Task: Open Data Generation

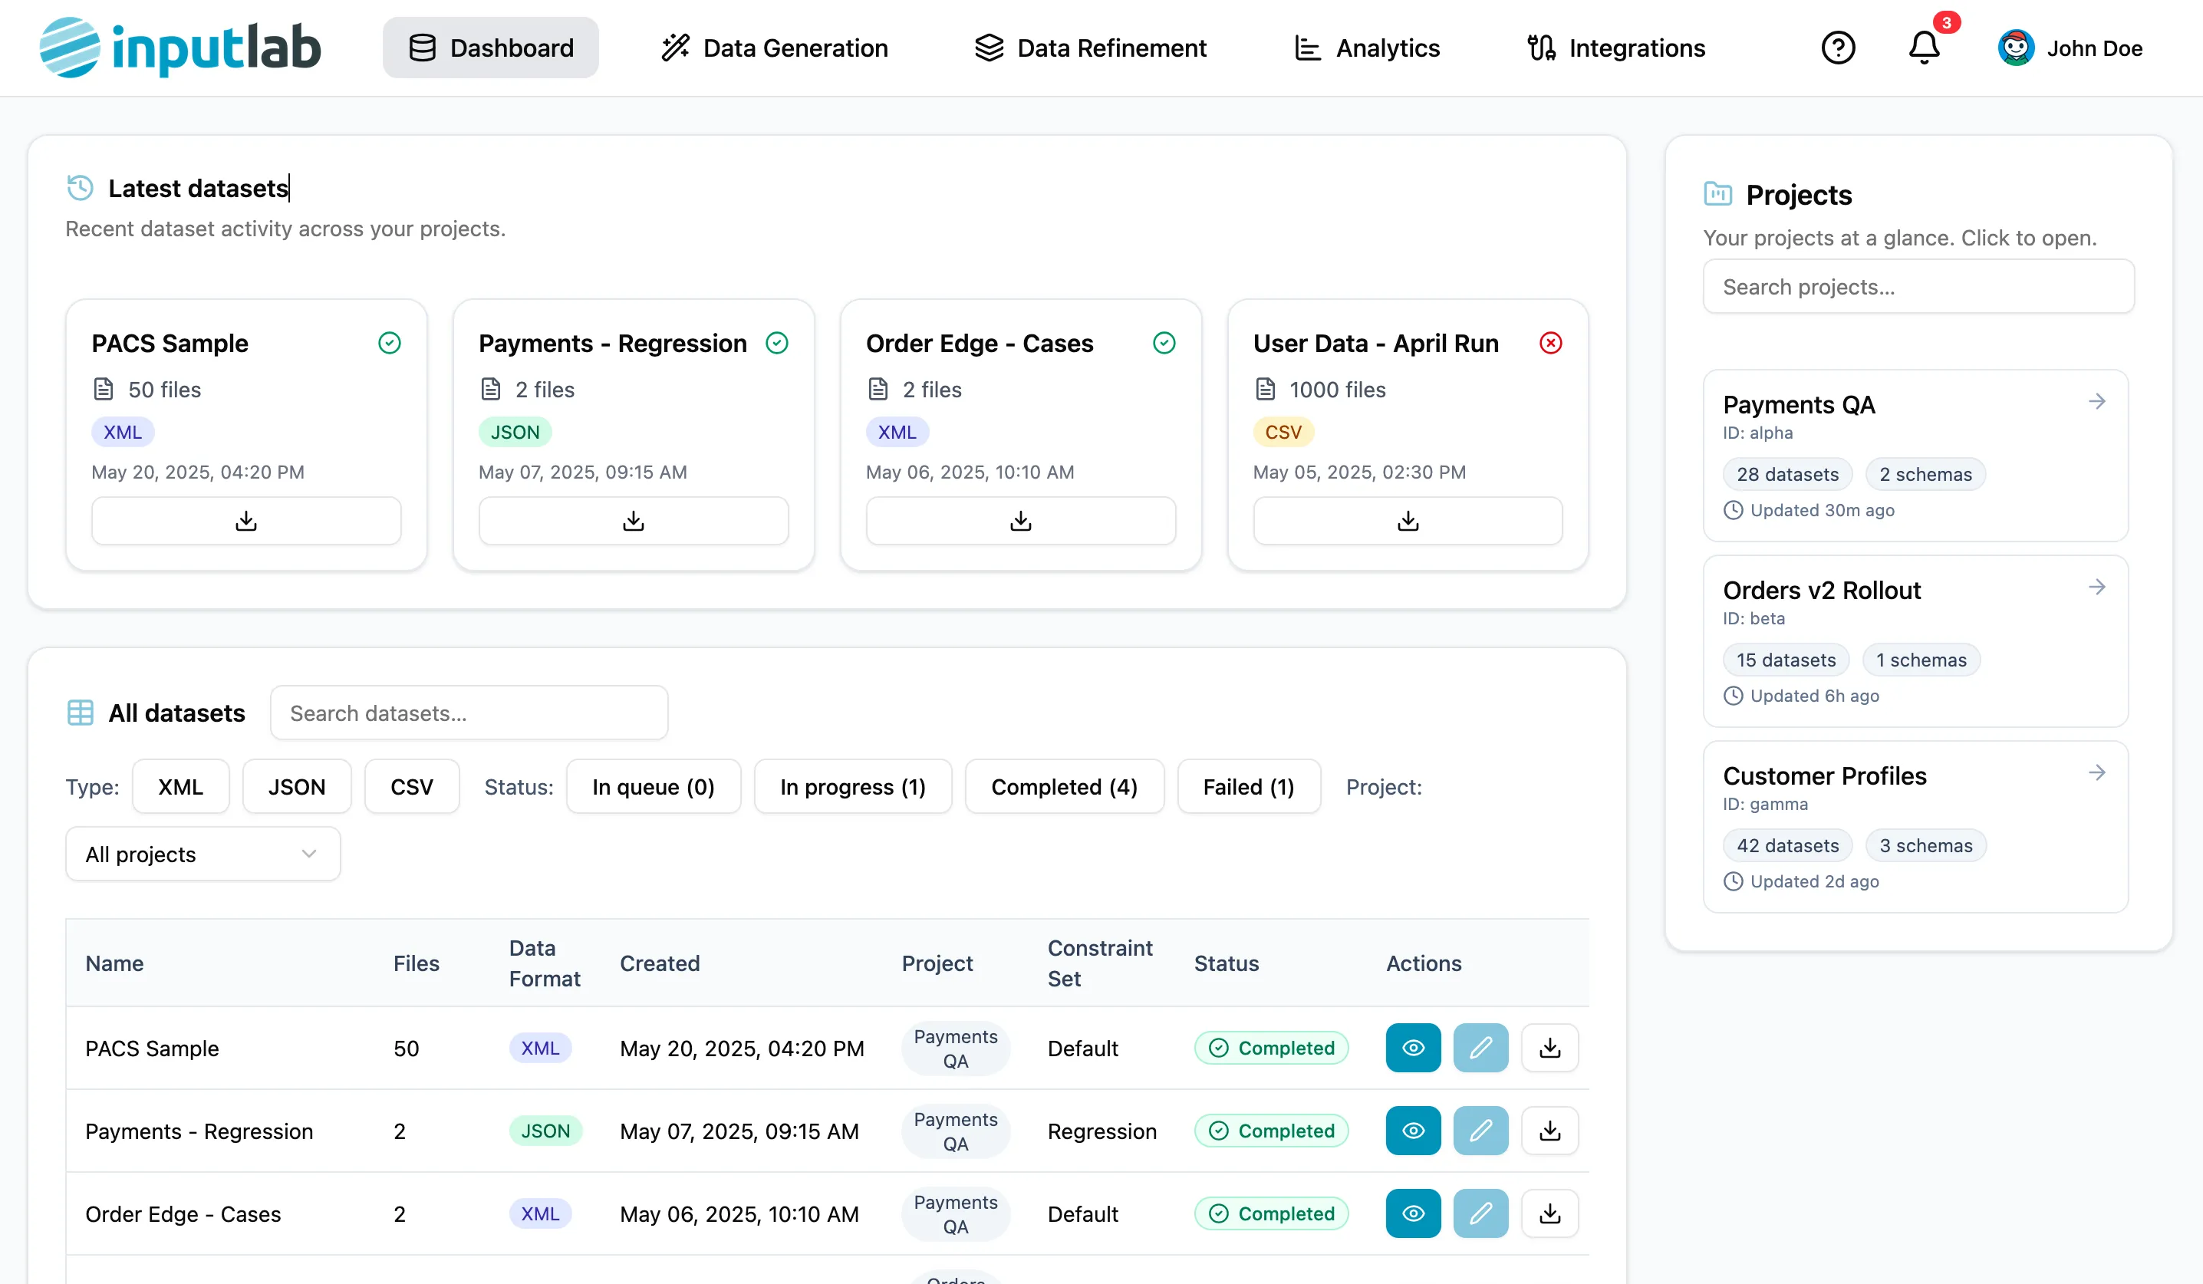Action: [x=772, y=48]
